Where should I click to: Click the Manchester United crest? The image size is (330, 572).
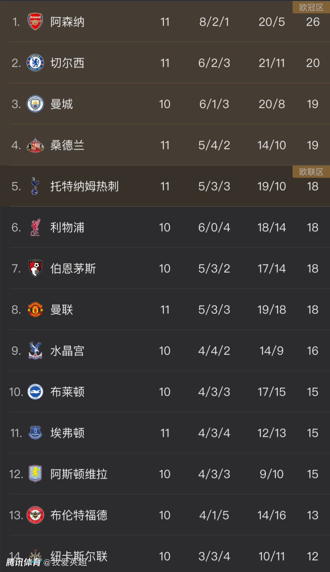coord(35,310)
